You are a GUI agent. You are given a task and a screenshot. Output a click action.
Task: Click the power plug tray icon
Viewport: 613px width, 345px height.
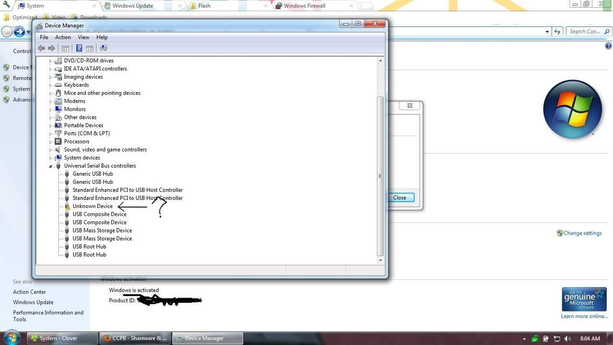(546, 339)
